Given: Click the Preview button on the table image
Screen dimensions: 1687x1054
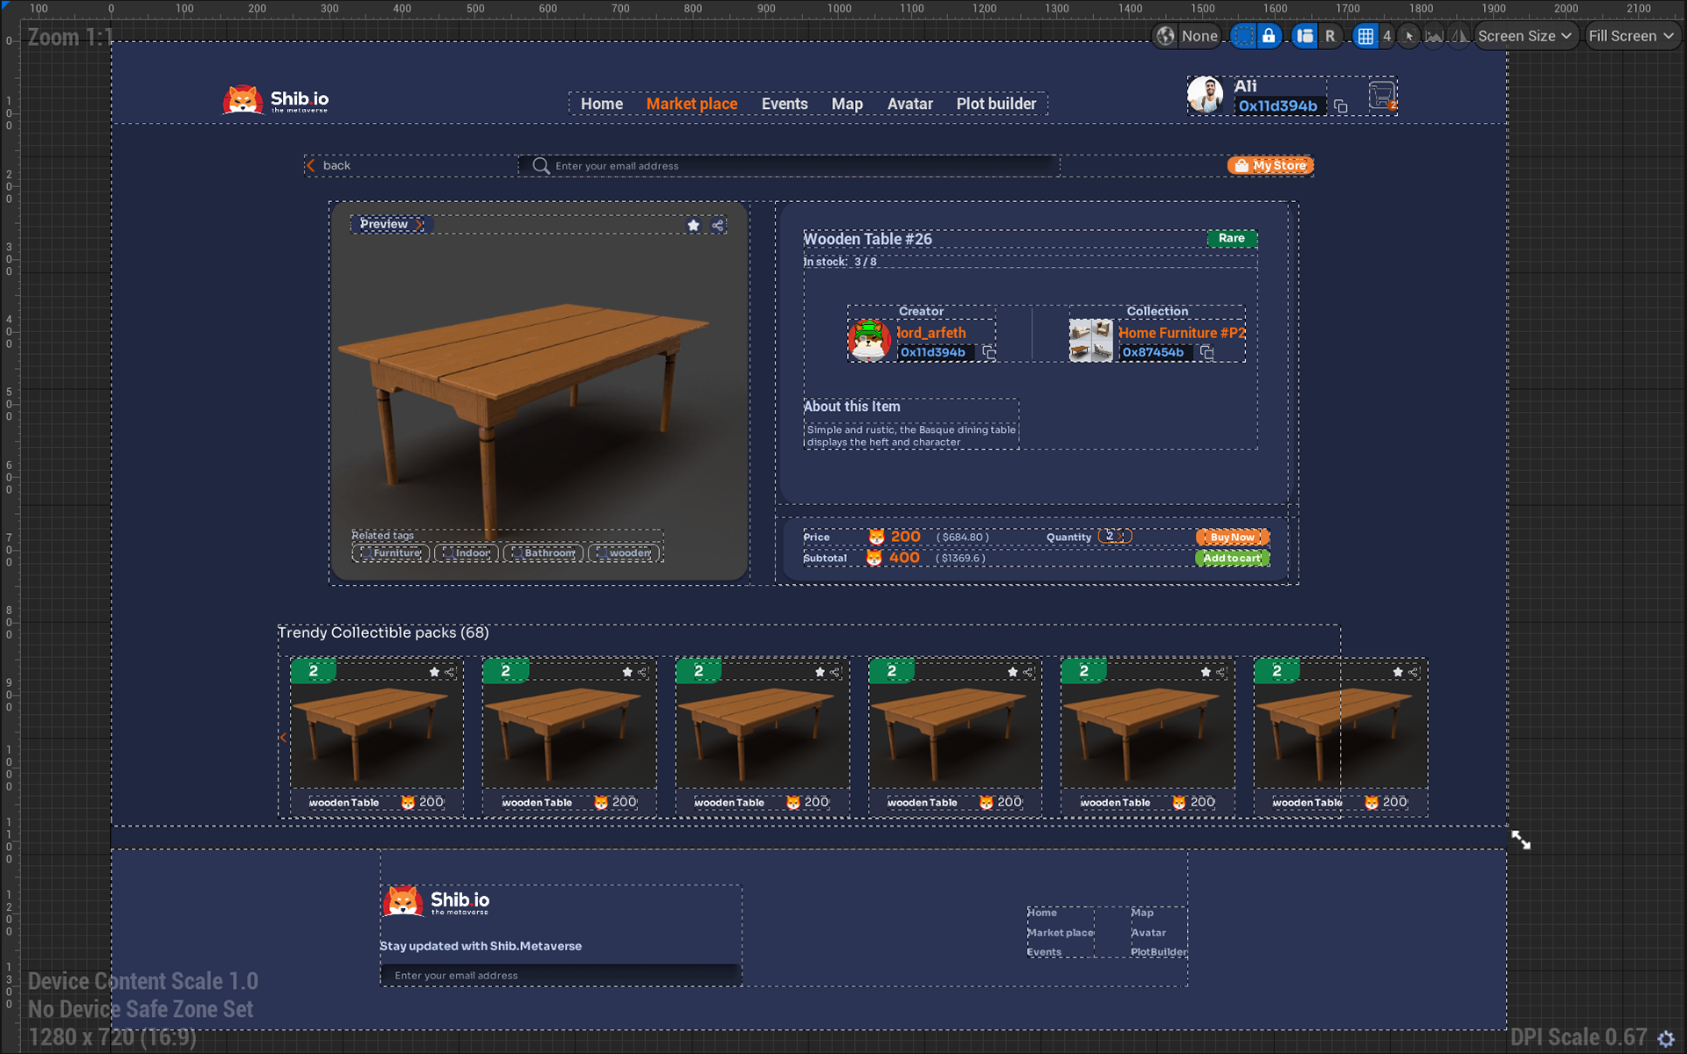Looking at the screenshot, I should (x=391, y=224).
